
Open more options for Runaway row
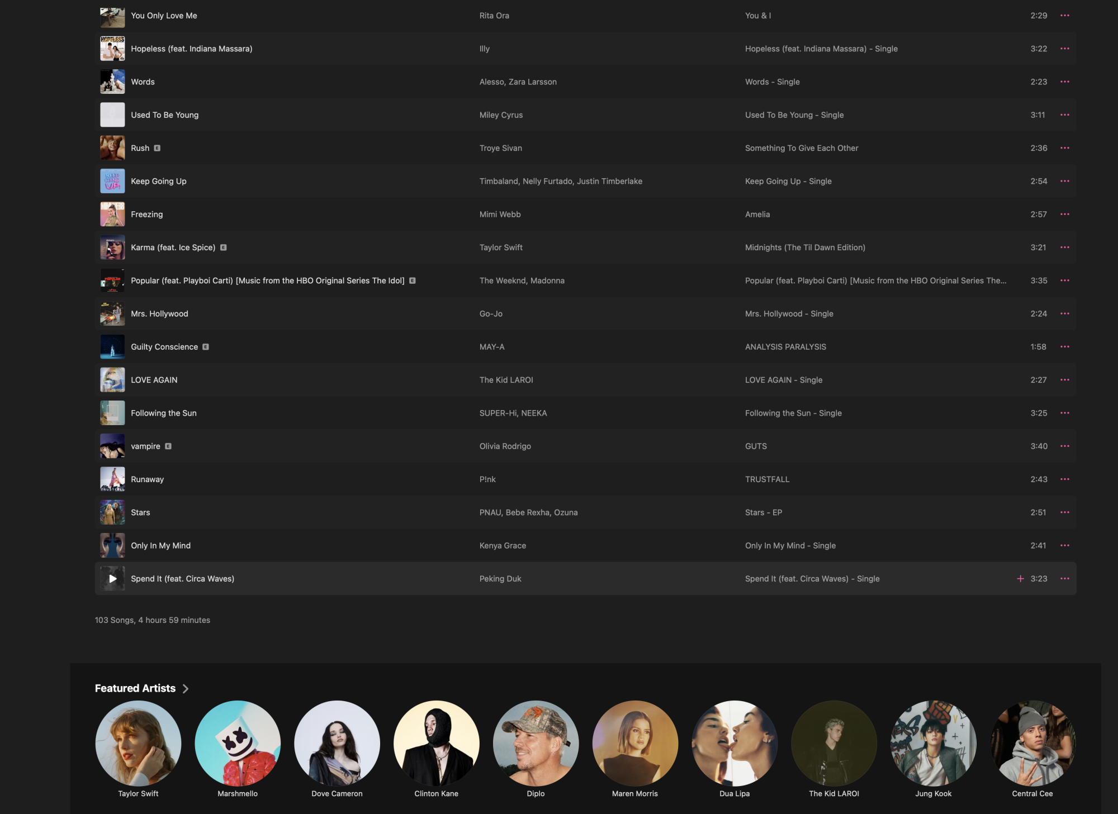pos(1064,479)
